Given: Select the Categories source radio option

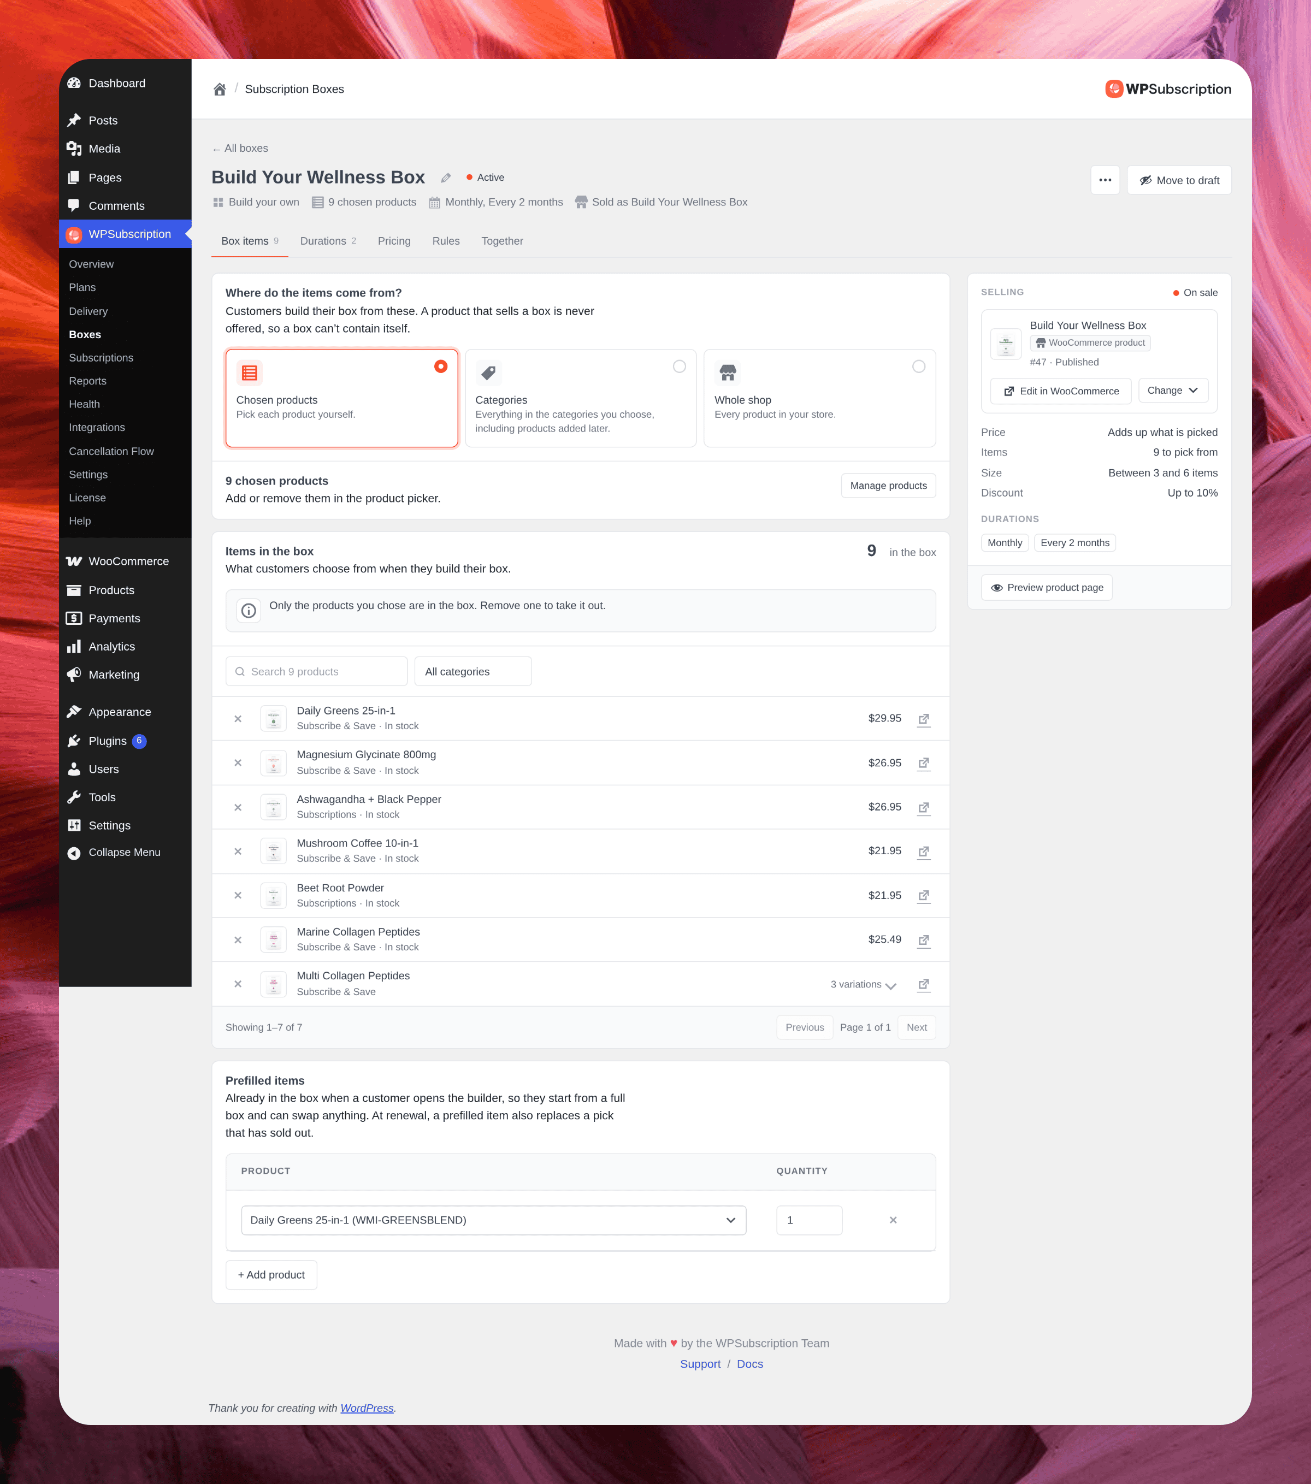Looking at the screenshot, I should 680,366.
